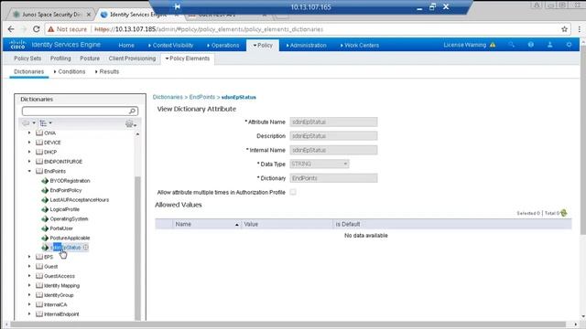This screenshot has height=329, width=586.
Task: Click the dictionaries panel back navigation icon
Action: (x=26, y=123)
